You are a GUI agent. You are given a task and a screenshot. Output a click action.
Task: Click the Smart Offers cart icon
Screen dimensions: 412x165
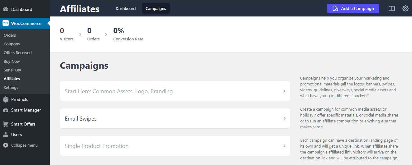pos(6,124)
